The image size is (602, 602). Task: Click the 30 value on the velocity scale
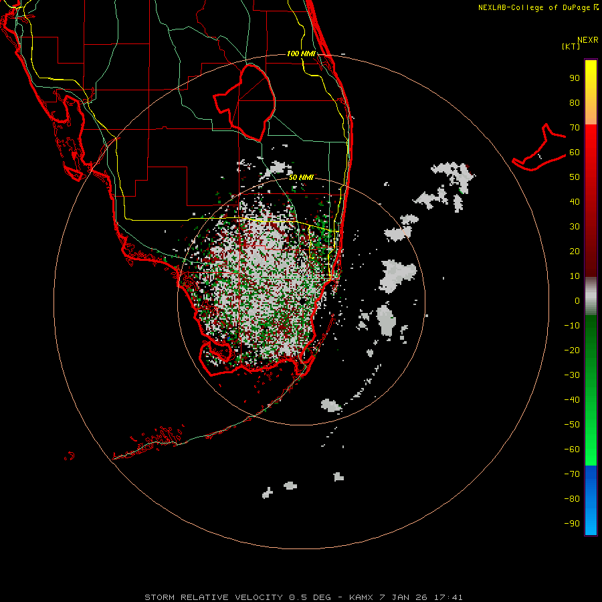(x=575, y=227)
